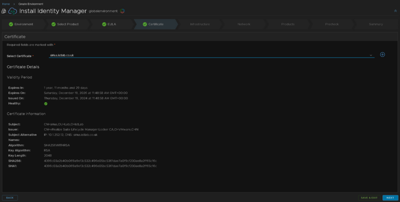Click the Select Certificate dropdown arrow

coord(371,55)
